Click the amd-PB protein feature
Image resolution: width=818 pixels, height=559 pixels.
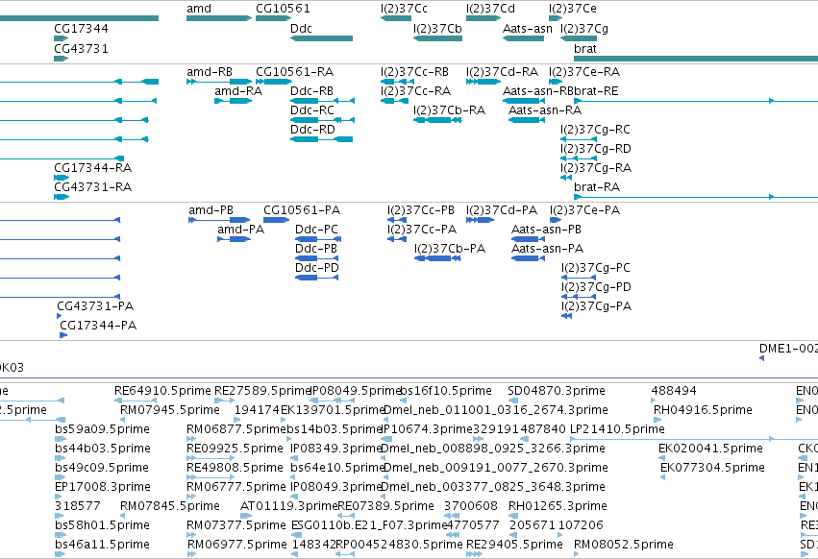click(x=219, y=220)
